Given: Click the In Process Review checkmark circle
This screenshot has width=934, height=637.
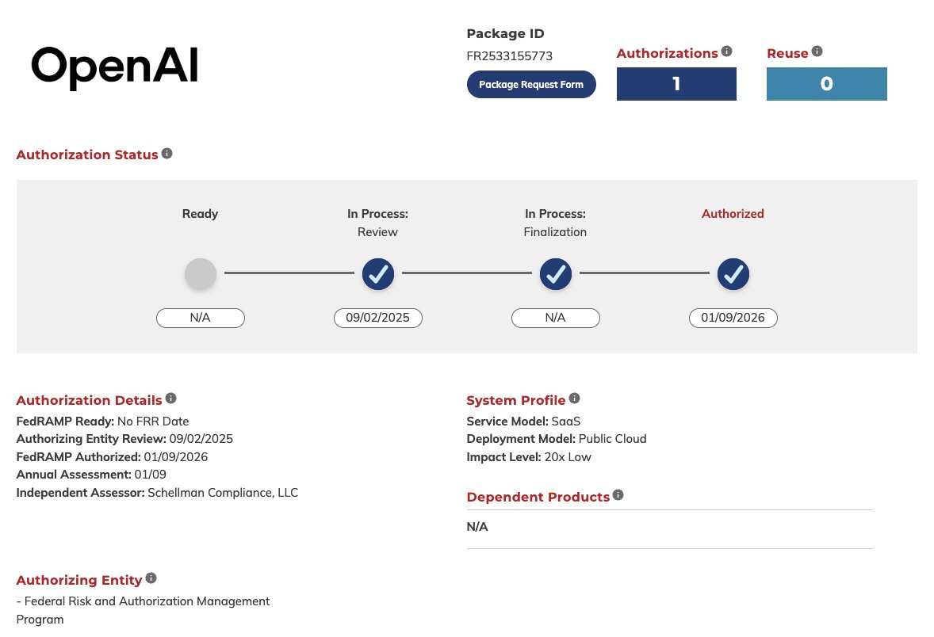Looking at the screenshot, I should click(378, 274).
